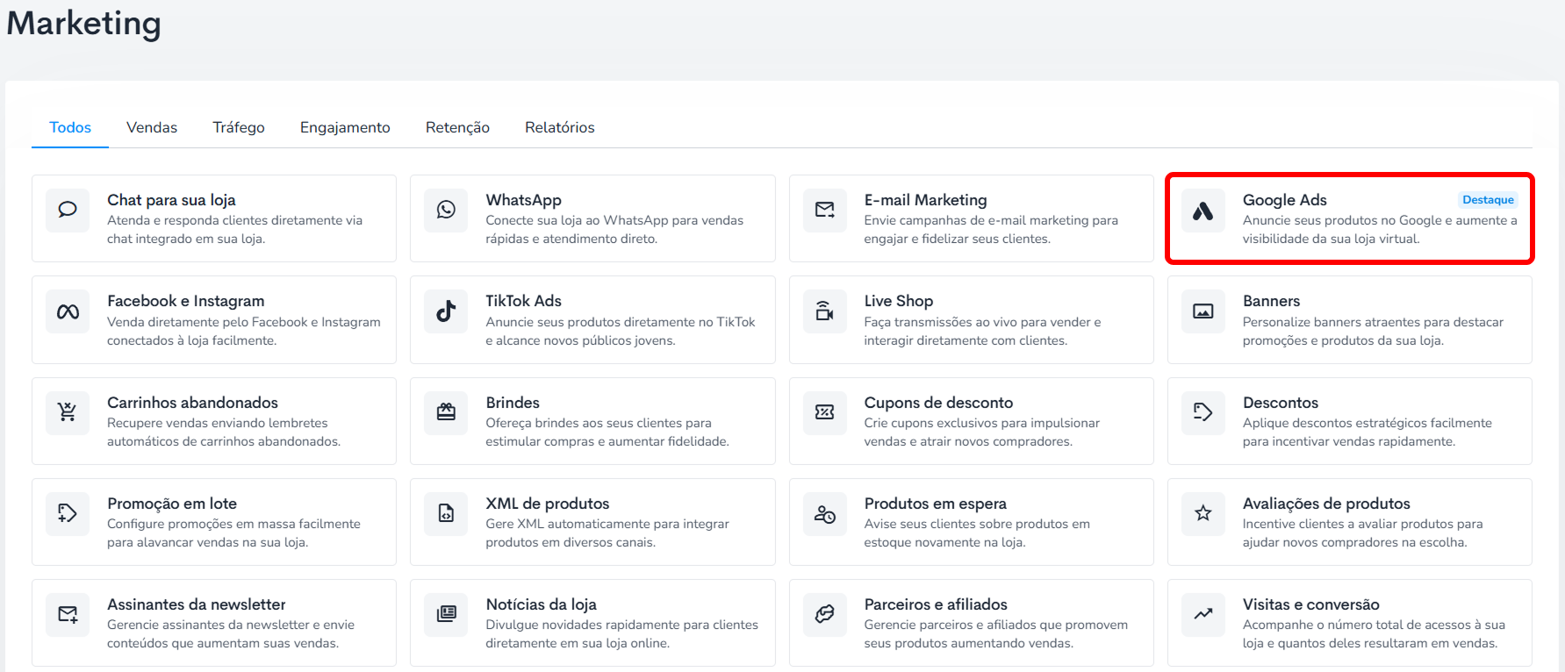Go to the Relatórios tab

click(x=560, y=127)
